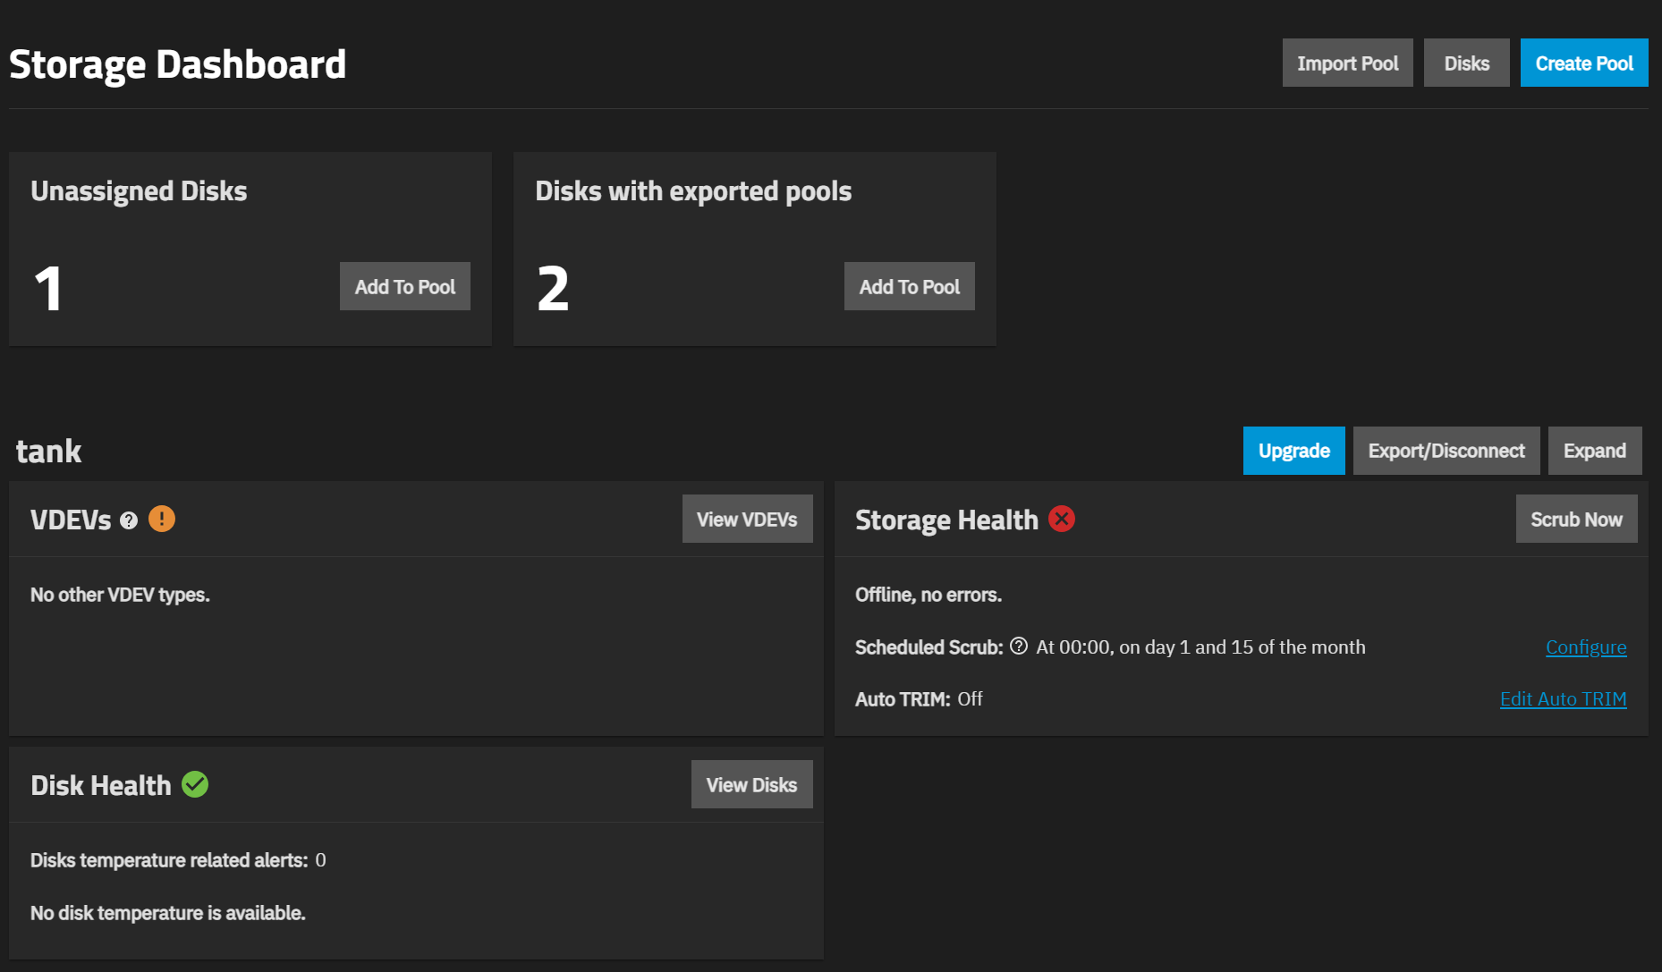The height and width of the screenshot is (972, 1662).
Task: Click the red Storage Health error icon
Action: click(x=1062, y=519)
